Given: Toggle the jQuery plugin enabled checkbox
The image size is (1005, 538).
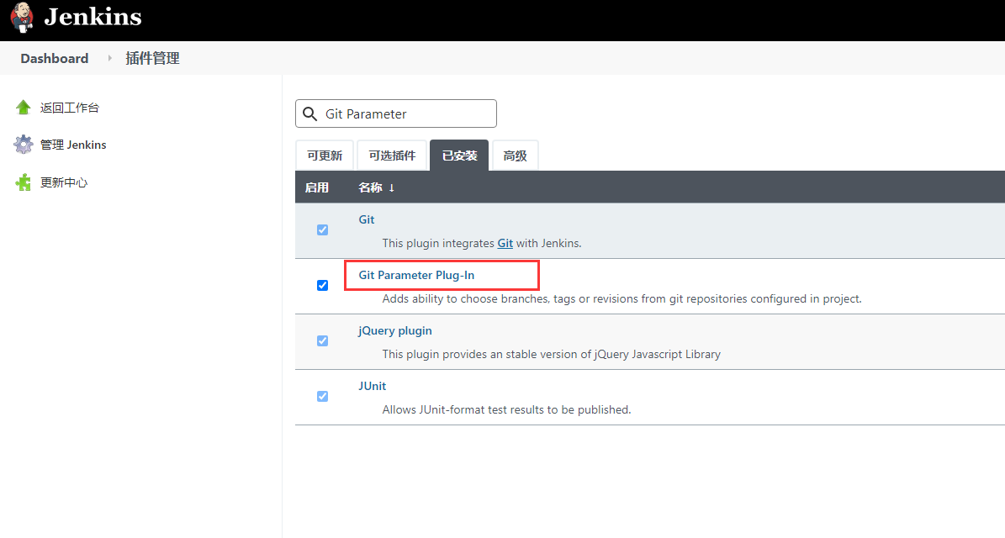Looking at the screenshot, I should pos(322,340).
